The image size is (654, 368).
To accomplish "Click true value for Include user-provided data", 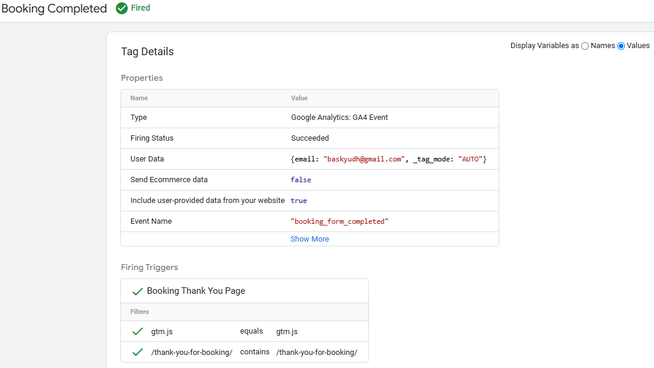I will point(299,201).
